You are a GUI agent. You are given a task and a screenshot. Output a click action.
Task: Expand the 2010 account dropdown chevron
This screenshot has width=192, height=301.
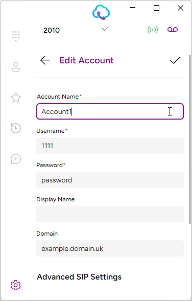(105, 29)
